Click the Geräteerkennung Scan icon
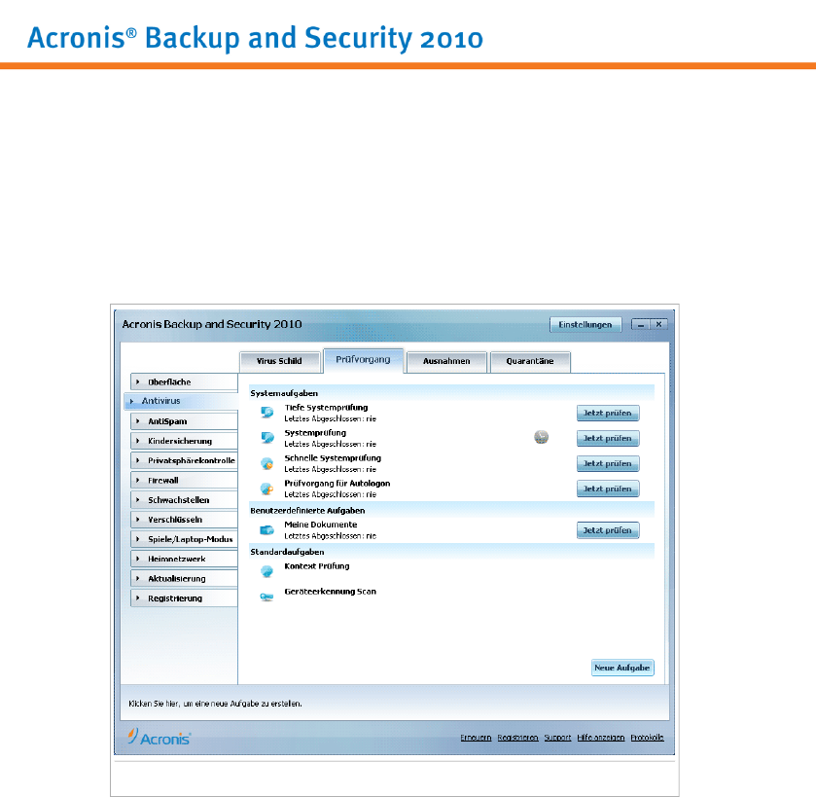This screenshot has height=797, width=816. click(266, 597)
